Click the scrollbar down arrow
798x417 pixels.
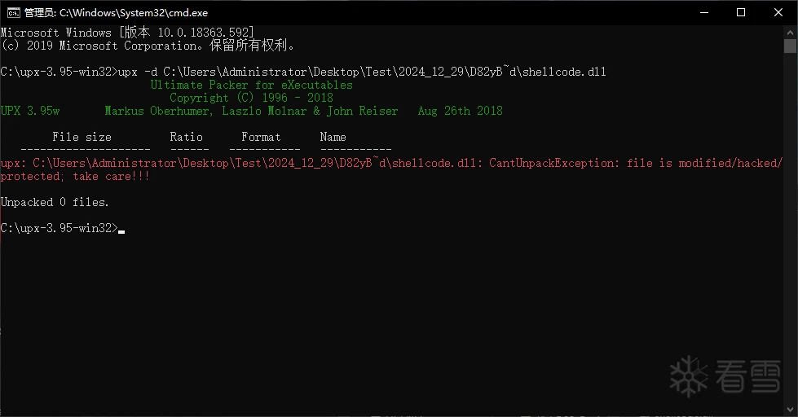[x=790, y=410]
